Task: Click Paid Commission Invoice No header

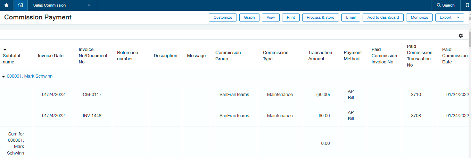Action: tap(384, 56)
